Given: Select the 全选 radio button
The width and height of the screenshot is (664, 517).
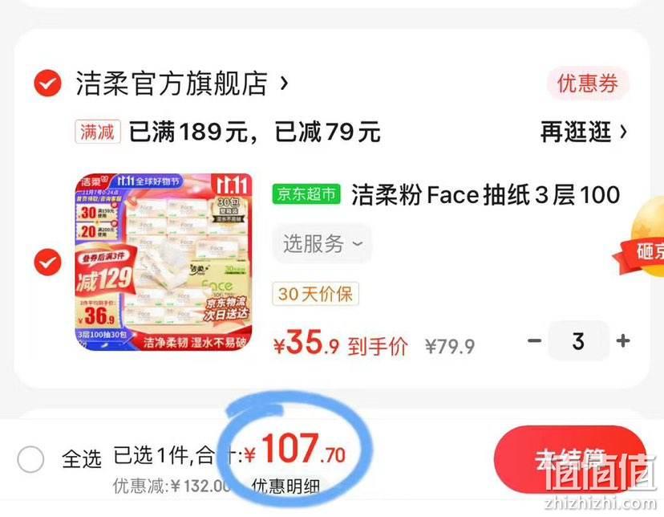Looking at the screenshot, I should tap(30, 459).
